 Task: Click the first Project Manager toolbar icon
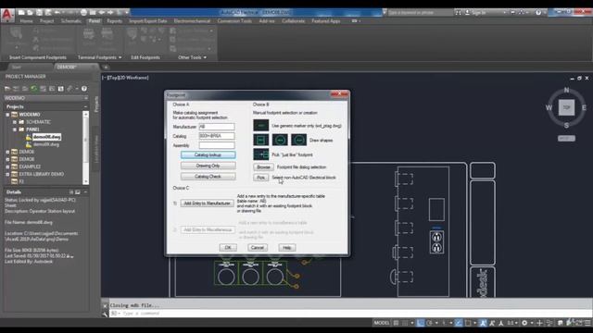click(x=7, y=89)
